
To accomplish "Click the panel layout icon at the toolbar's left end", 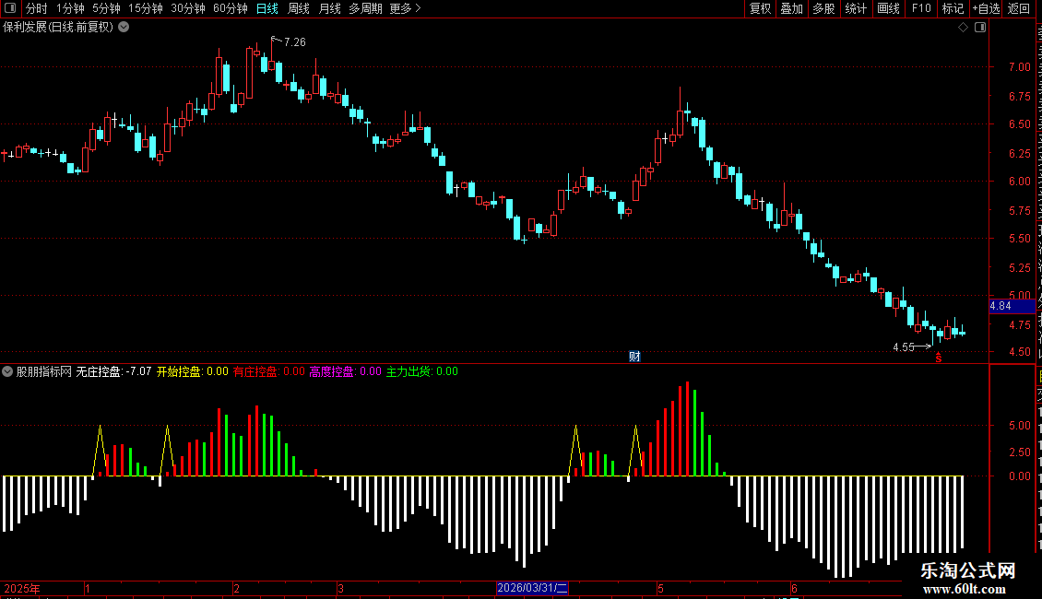I will [x=10, y=8].
